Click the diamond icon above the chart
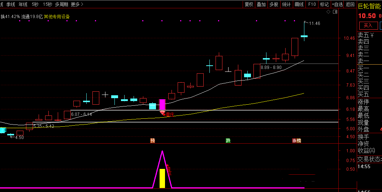Screen dimensions: 382x192 (x=328, y=12)
